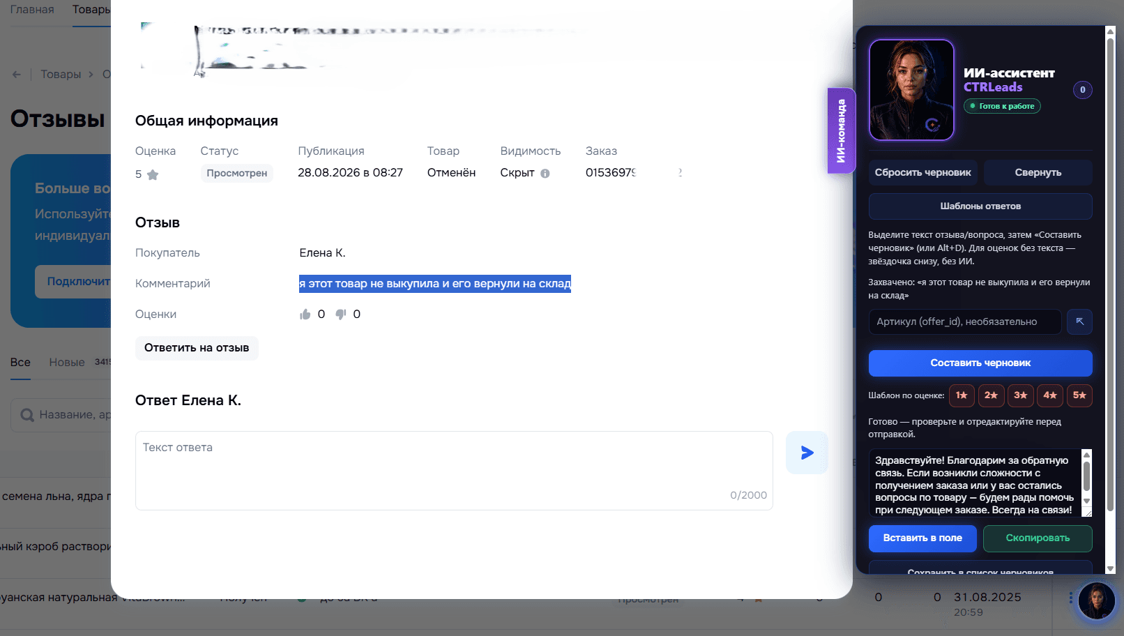Focus the Текст ответа reply field
Viewport: 1124px width, 636px height.
coord(454,471)
